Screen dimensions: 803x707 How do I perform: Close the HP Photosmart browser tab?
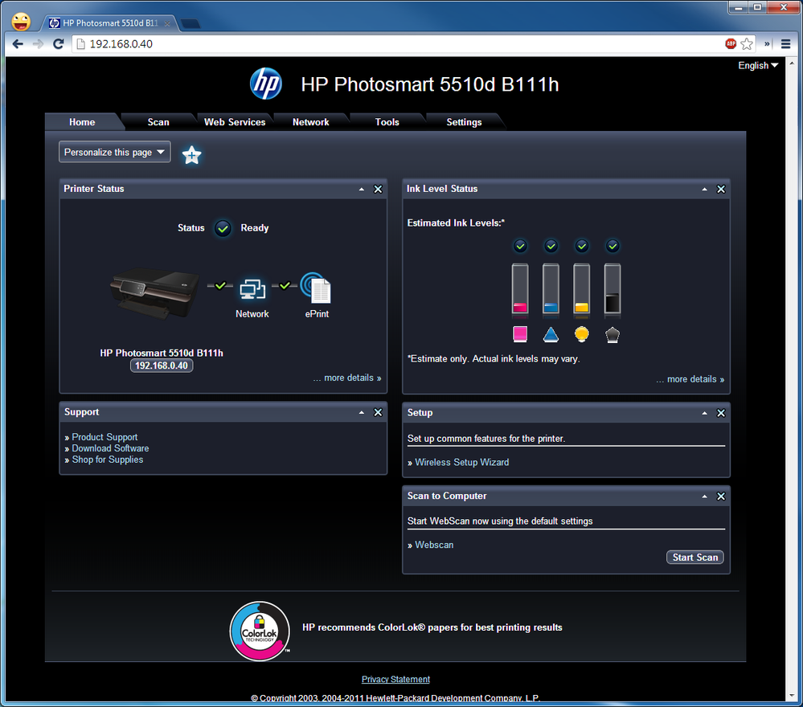[x=167, y=23]
